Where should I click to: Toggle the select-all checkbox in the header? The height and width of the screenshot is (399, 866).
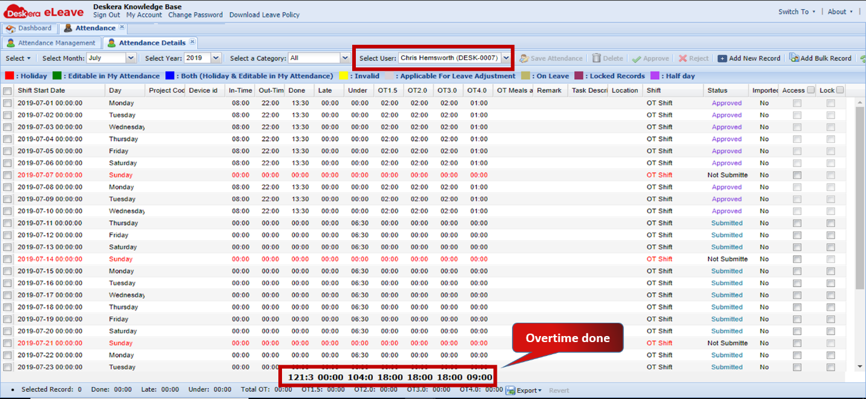click(8, 90)
